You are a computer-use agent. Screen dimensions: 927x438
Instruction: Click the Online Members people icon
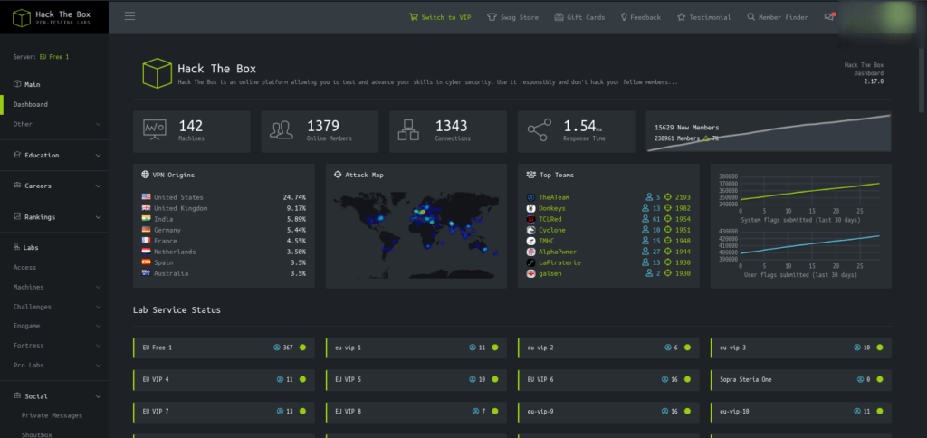(x=282, y=131)
